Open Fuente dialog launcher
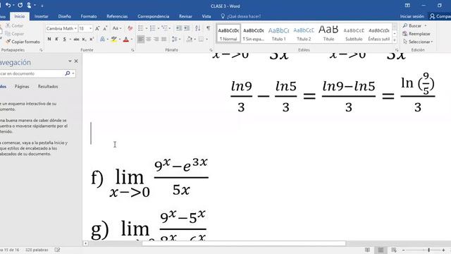Viewport: 451px width, 254px height. 132,50
